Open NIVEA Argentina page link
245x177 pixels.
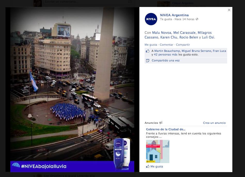pos(174,15)
